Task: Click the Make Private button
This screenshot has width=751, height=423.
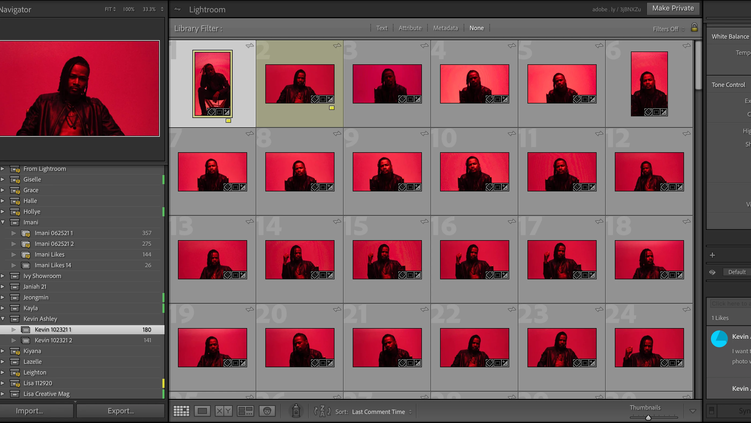Action: (x=673, y=8)
